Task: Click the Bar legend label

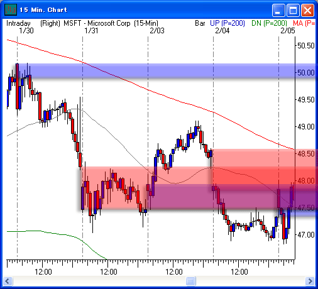Action: tap(200, 23)
